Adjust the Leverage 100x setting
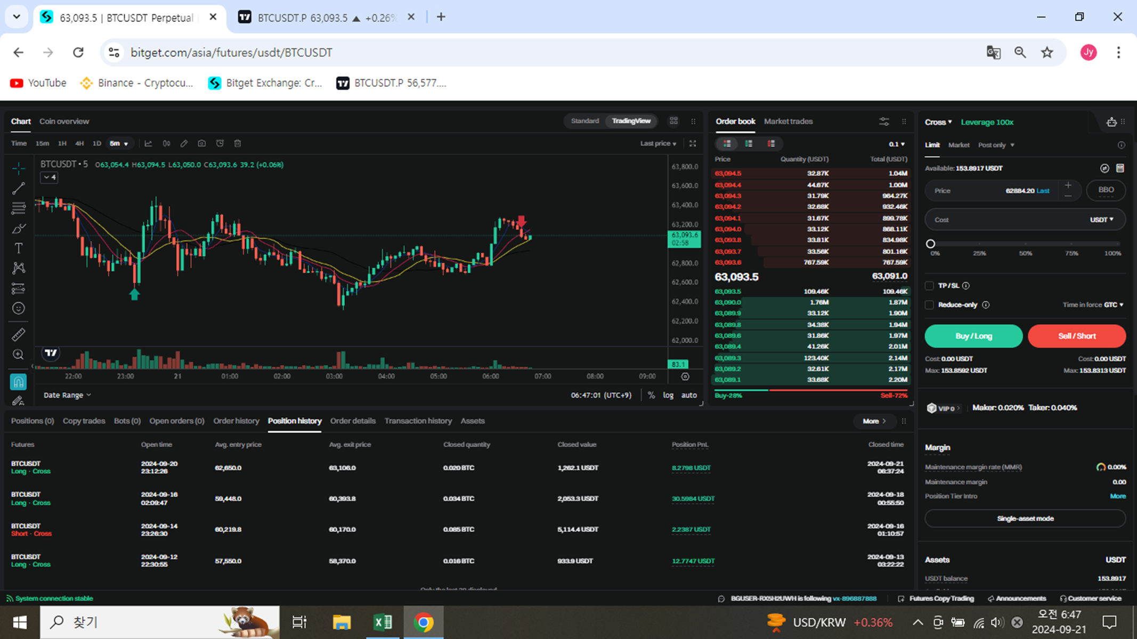 [x=987, y=122]
